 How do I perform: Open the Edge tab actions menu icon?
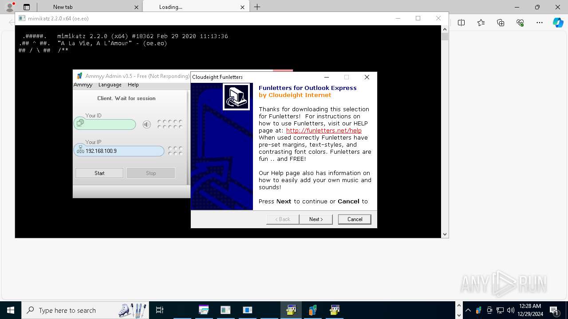pos(27,7)
